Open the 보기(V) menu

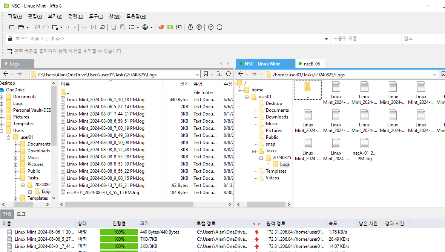coord(55,17)
